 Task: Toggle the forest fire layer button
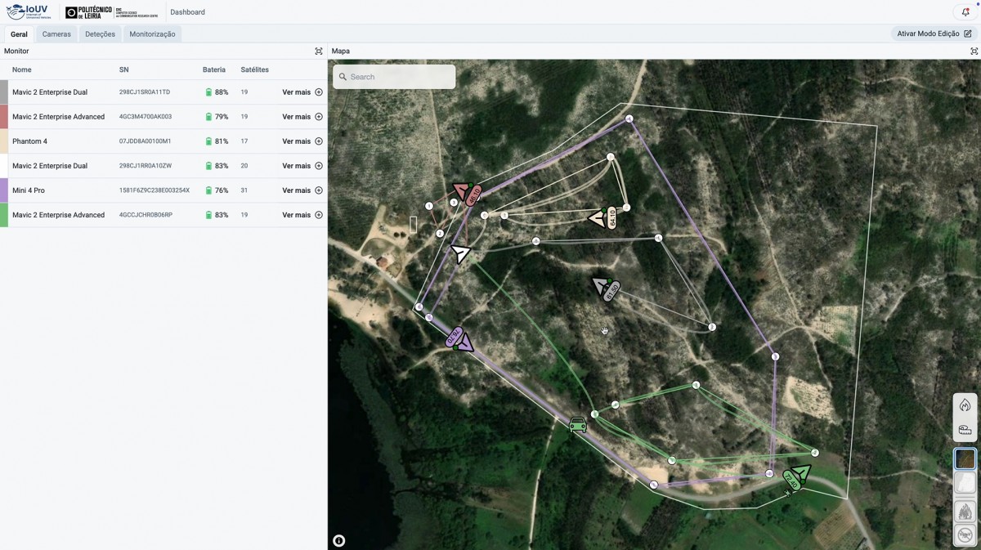pos(965,512)
